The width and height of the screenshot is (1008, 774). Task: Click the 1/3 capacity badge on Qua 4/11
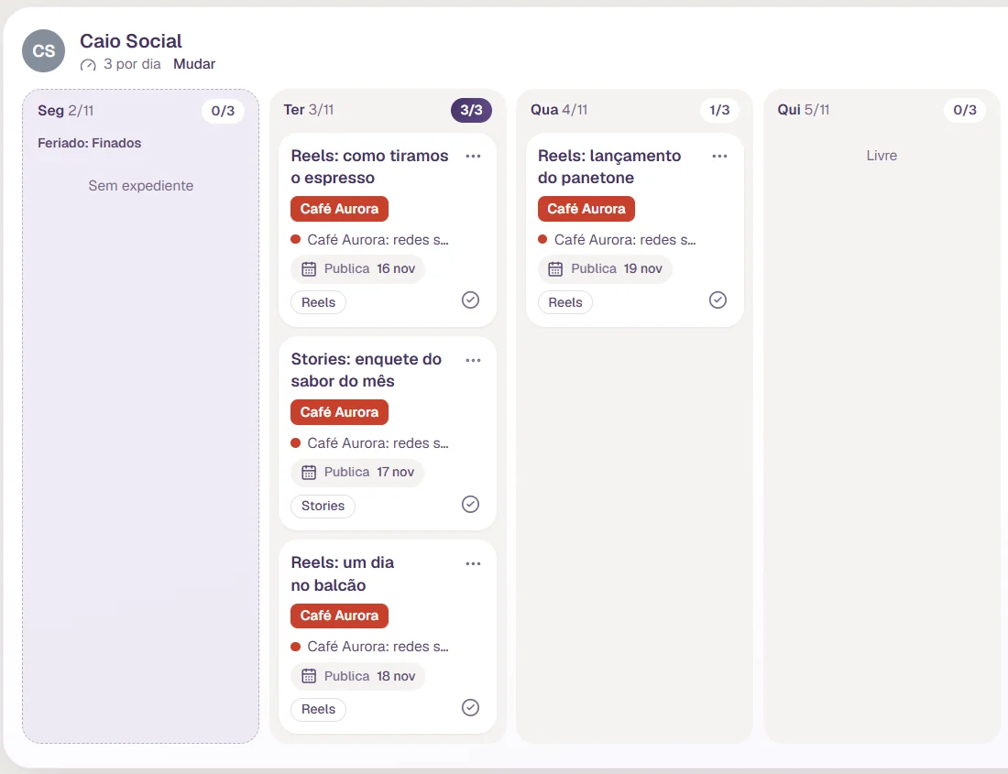point(719,110)
